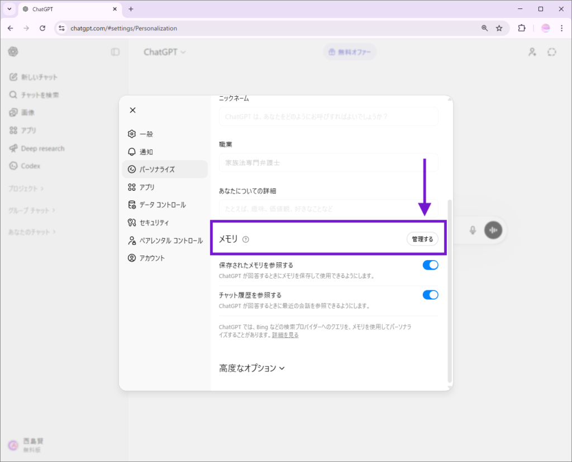
Task: Click the sidebar collapse icon
Action: pos(115,52)
